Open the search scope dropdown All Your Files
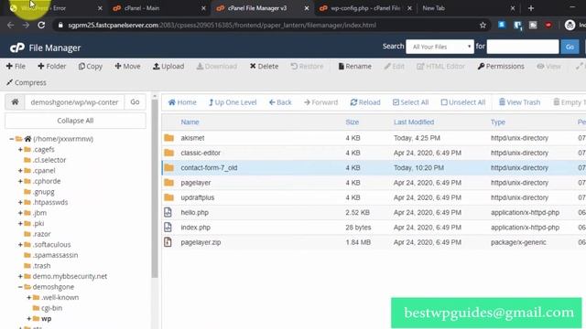 pyautogui.click(x=439, y=47)
